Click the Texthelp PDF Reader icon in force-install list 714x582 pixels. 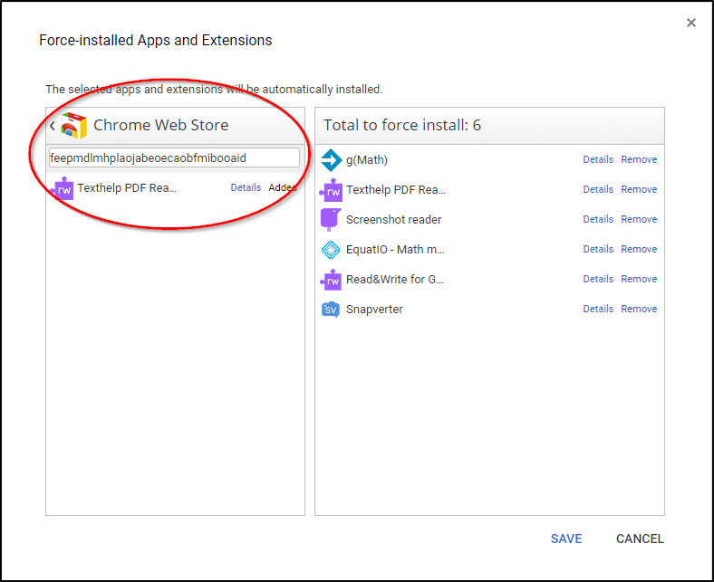tap(331, 190)
